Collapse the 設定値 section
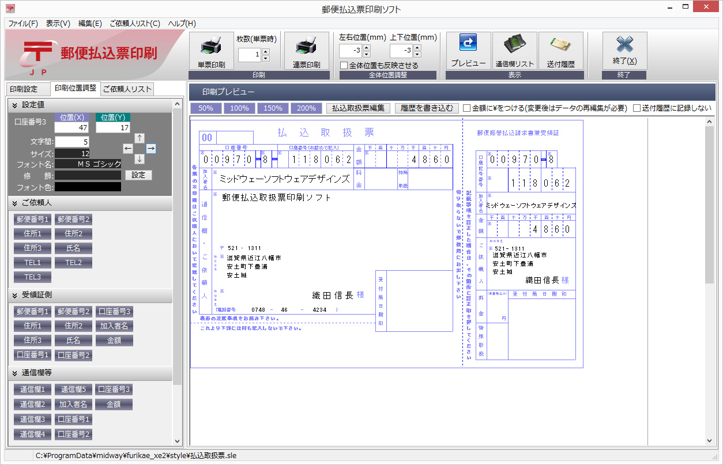This screenshot has height=465, width=723. [x=14, y=105]
